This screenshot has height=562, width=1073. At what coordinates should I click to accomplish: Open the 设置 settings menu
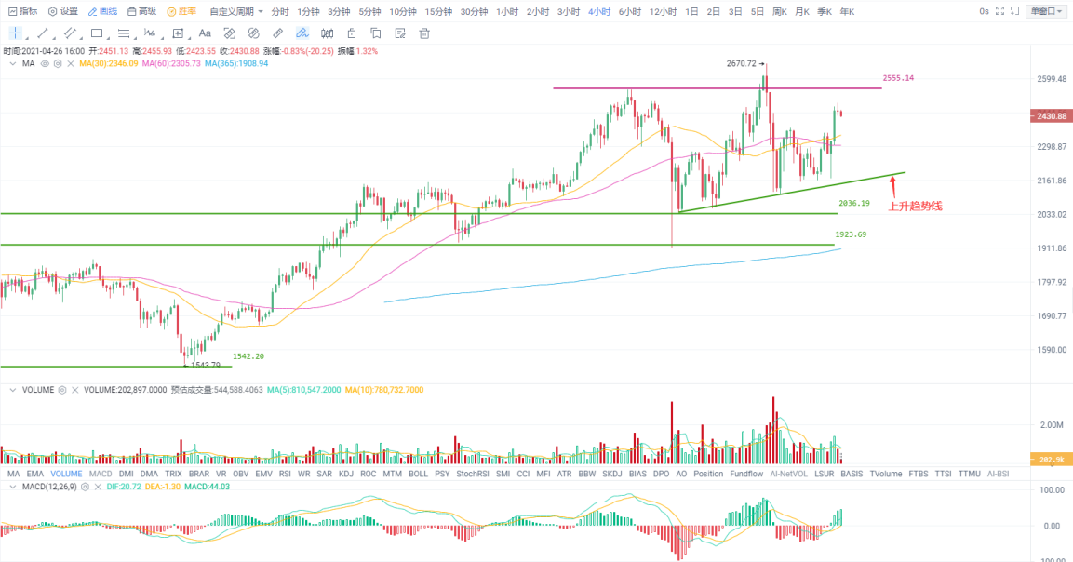coord(62,11)
